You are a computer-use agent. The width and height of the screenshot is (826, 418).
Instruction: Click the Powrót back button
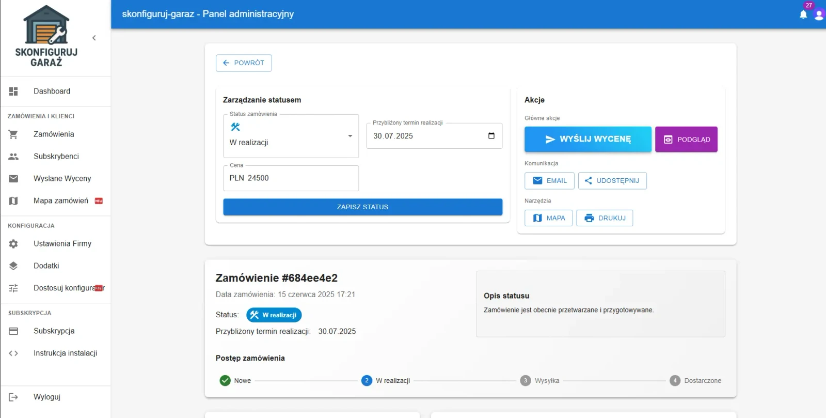click(x=244, y=63)
